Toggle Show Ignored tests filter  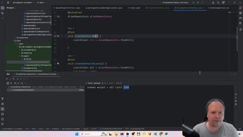pos(11,83)
